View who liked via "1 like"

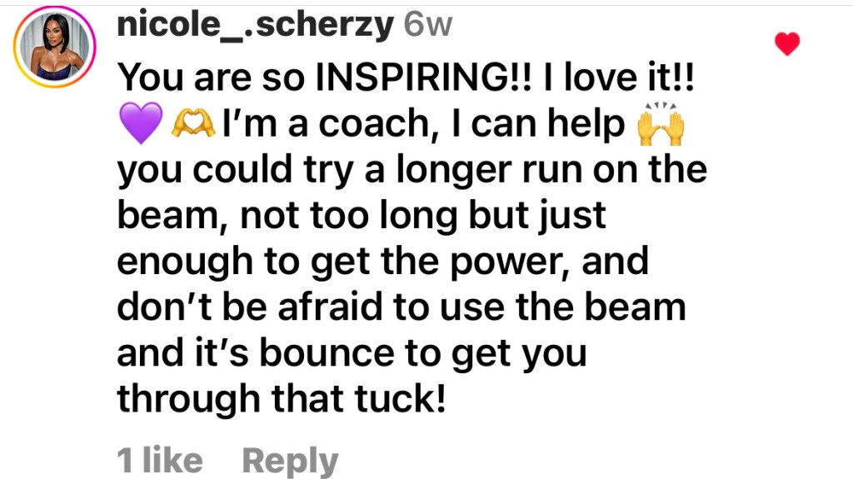point(160,460)
